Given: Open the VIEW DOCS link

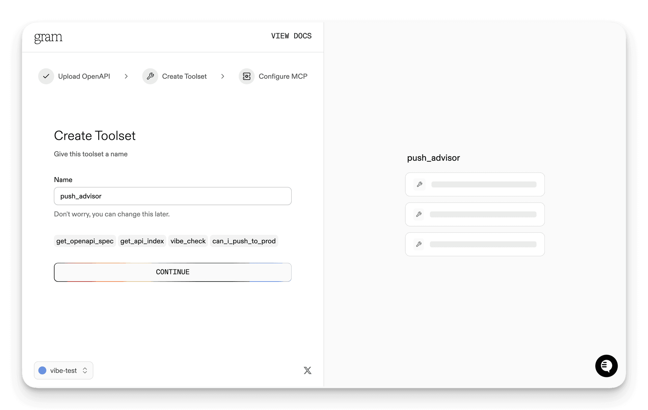Looking at the screenshot, I should 291,36.
